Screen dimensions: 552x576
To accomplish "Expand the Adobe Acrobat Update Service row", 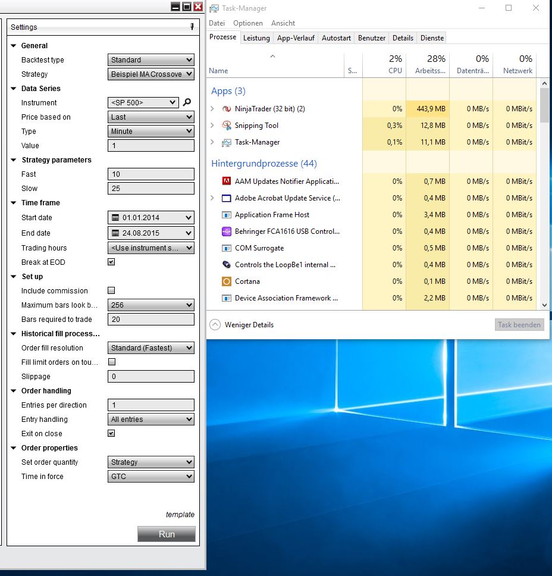I will tap(212, 198).
